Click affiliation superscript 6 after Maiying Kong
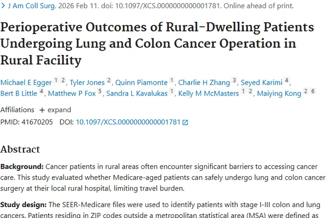This screenshot has height=218, width=328. coord(313,92)
